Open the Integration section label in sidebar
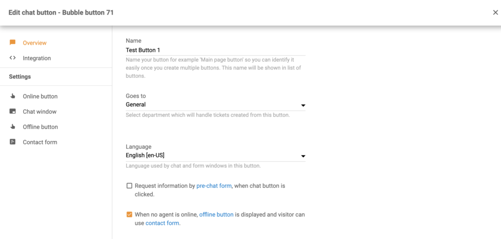The height and width of the screenshot is (239, 501). [37, 58]
